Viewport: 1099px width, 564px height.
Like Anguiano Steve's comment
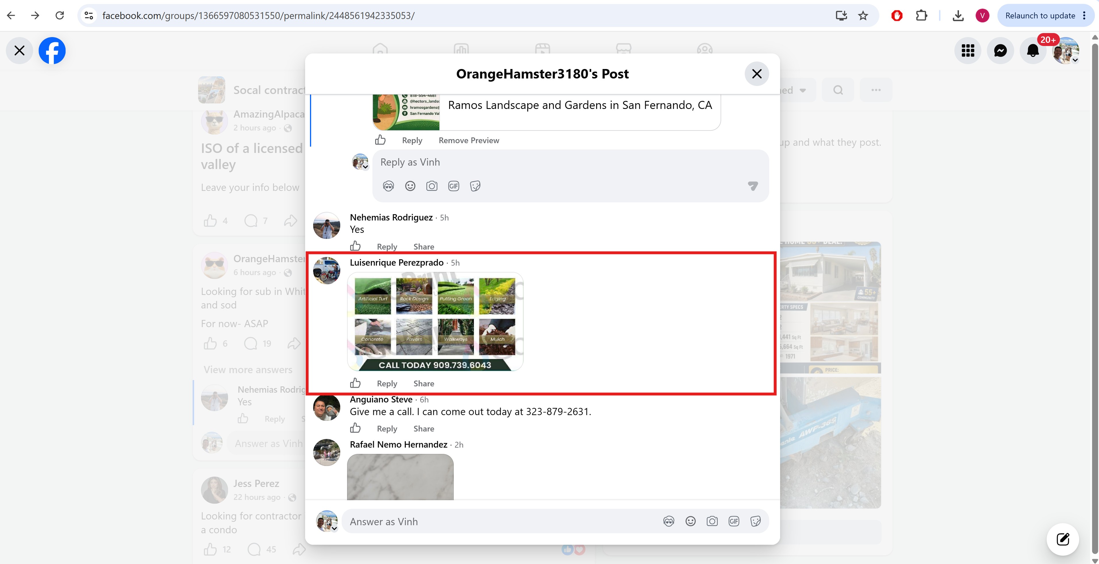[x=355, y=428]
